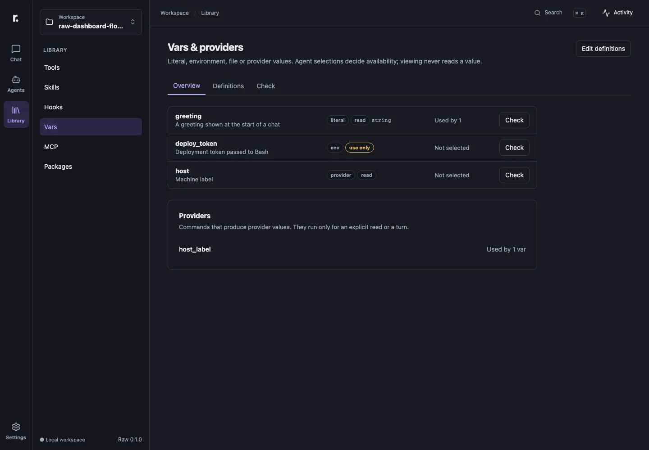The width and height of the screenshot is (649, 450).
Task: Open MCP in the Library sidebar
Action: pos(91,147)
